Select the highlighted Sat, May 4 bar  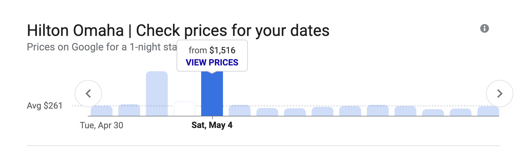pyautogui.click(x=212, y=96)
